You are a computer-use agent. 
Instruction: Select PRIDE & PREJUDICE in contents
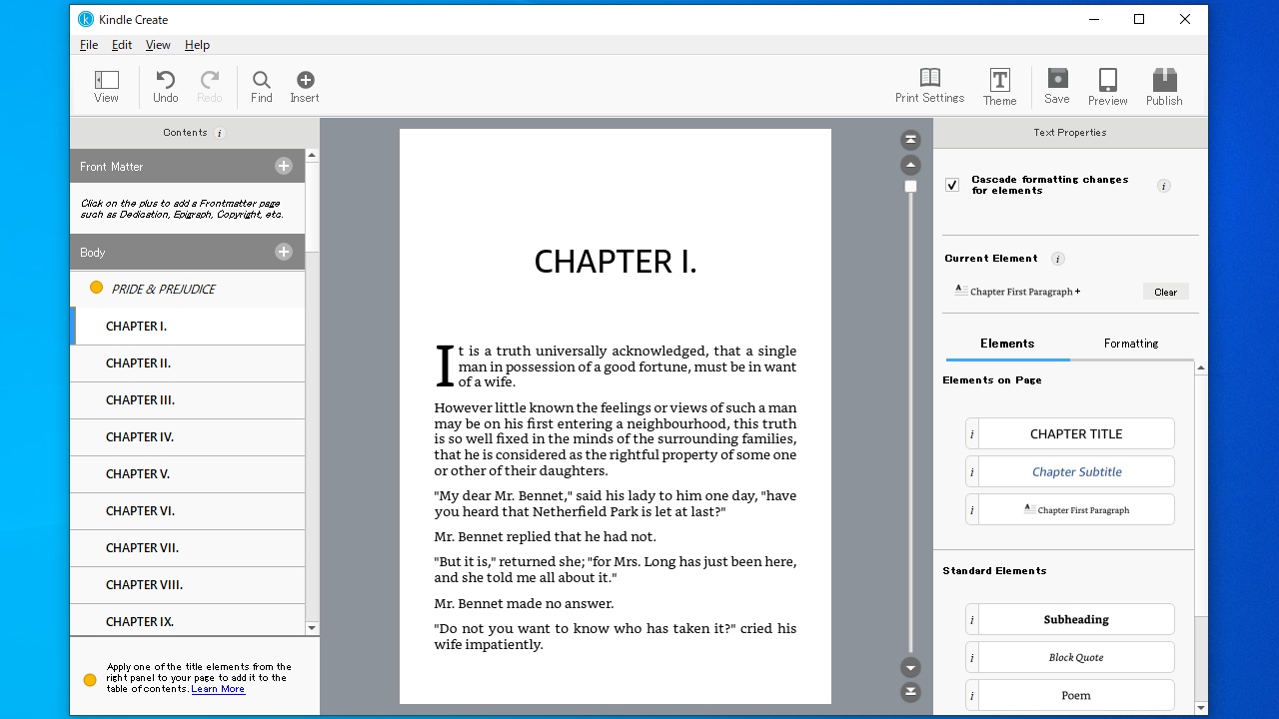(188, 289)
